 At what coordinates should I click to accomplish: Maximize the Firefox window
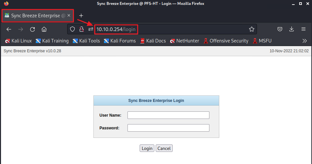(301, 4)
